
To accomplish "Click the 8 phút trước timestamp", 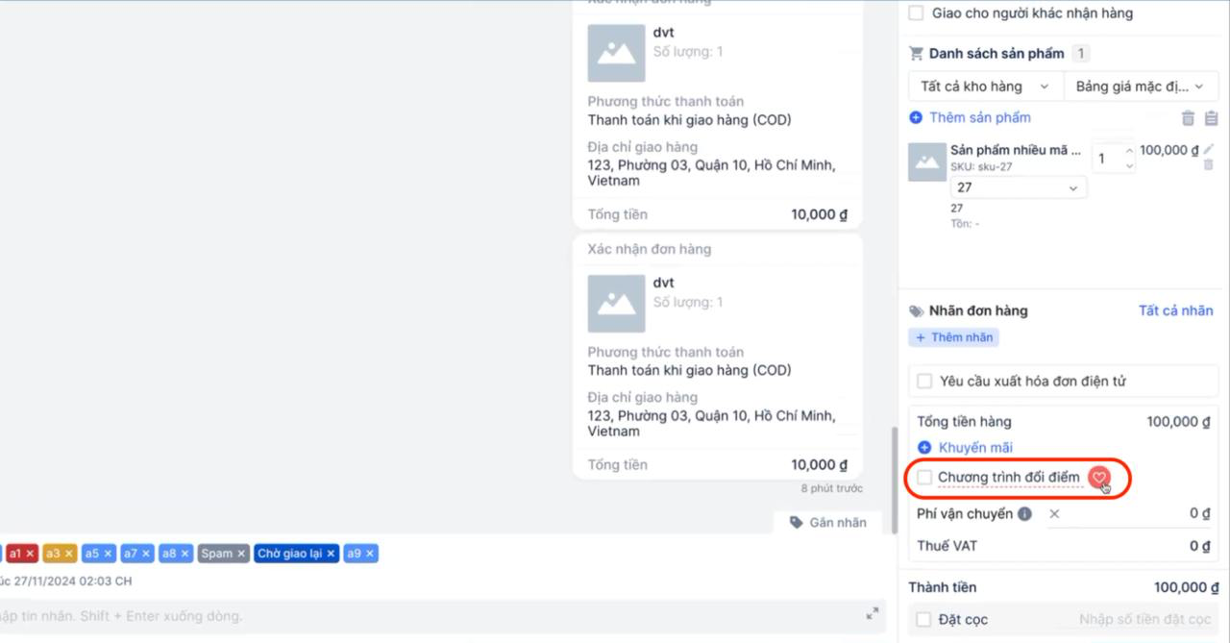I will coord(832,488).
